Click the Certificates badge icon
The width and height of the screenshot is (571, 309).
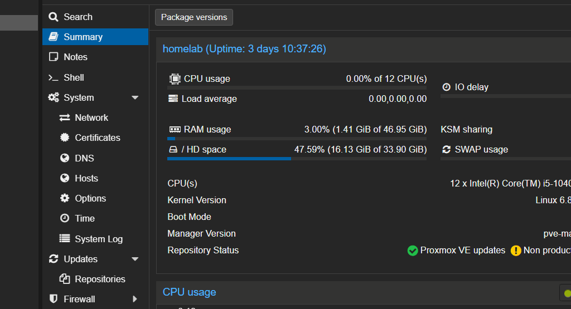click(x=65, y=138)
